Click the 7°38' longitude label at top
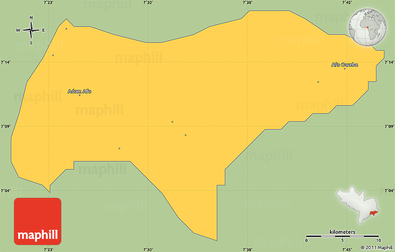This screenshot has height=252, width=395. (248, 3)
